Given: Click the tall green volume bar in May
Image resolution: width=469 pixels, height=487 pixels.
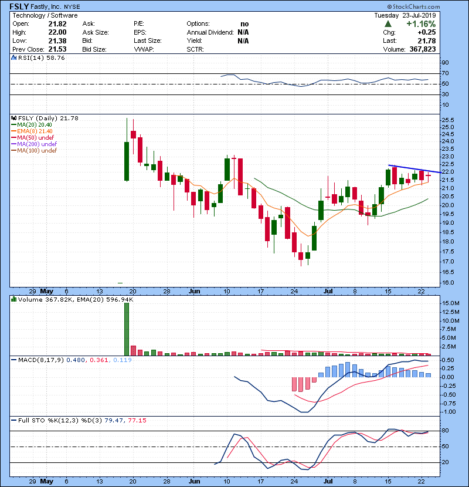Looking at the screenshot, I should 127,329.
